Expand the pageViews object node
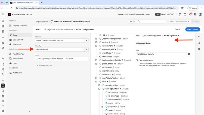204x115 pixels. (x=102, y=107)
